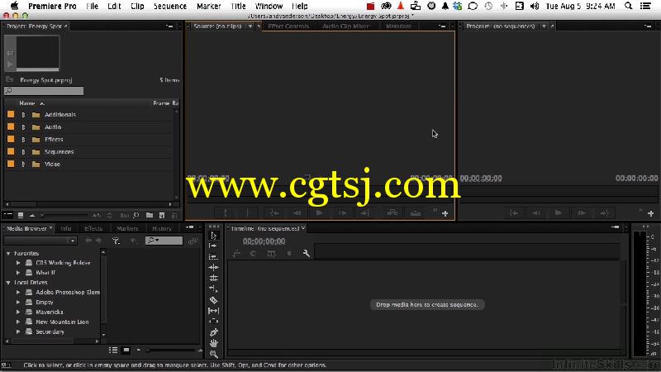Add a marker in Timeline panel
This screenshot has width=661, height=372.
(x=288, y=254)
